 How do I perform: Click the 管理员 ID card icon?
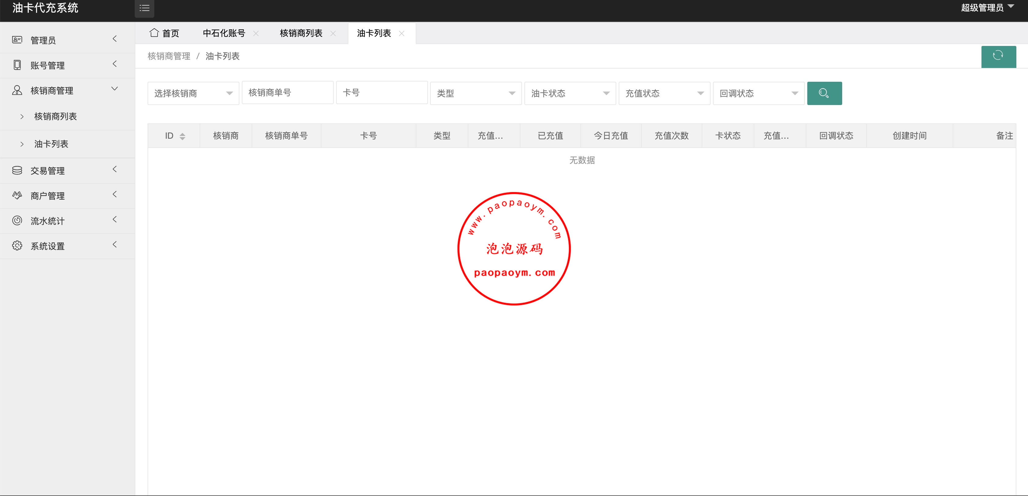click(x=17, y=39)
